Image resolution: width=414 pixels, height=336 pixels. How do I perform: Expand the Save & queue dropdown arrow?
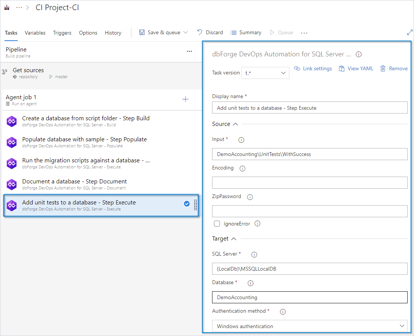186,32
